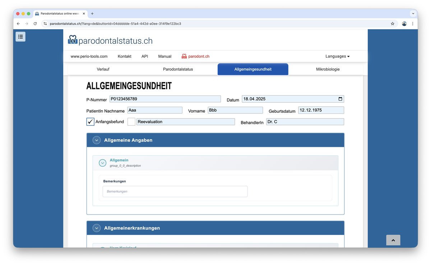Bookmark this page with the star icon
This screenshot has width=431, height=265.
pos(393,24)
